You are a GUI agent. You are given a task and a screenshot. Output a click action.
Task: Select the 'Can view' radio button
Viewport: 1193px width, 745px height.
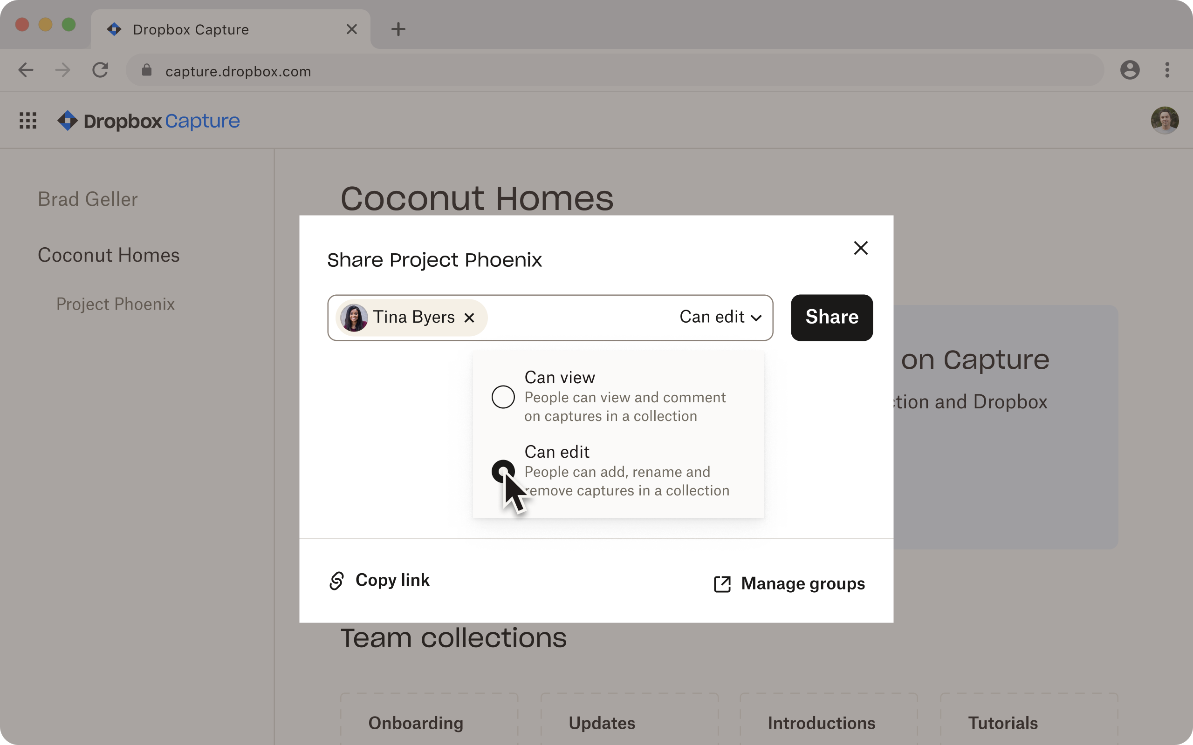pos(501,396)
